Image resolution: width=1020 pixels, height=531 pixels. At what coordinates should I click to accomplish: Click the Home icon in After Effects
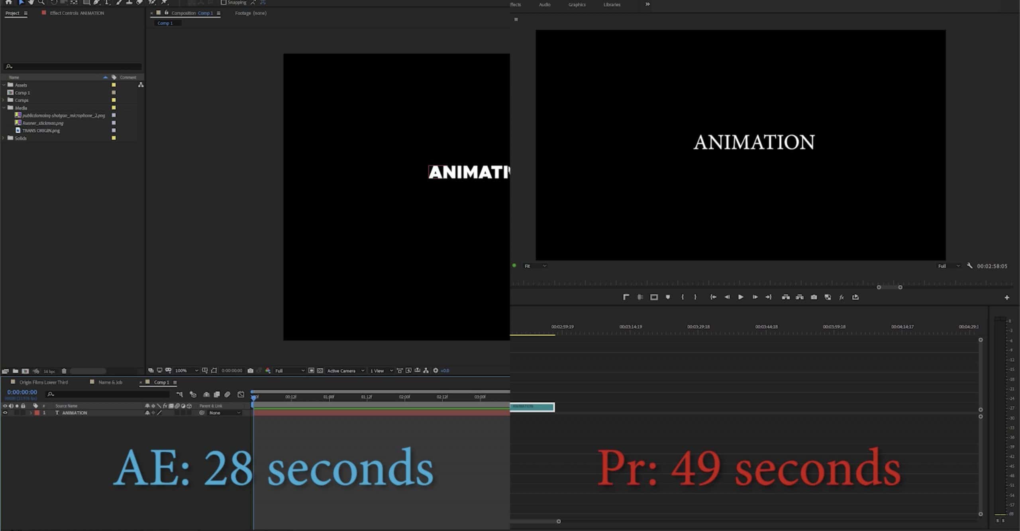(x=8, y=2)
